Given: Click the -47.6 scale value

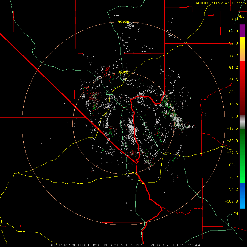Looking at the screenshot, I should tap(232, 153).
